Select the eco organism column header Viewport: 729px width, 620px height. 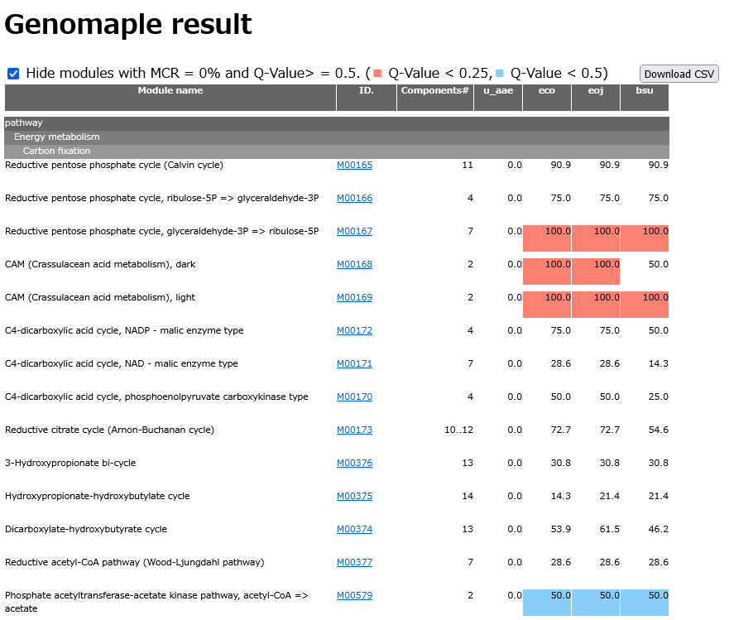pyautogui.click(x=546, y=91)
